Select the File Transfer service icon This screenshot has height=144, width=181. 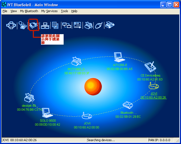click(x=55, y=25)
